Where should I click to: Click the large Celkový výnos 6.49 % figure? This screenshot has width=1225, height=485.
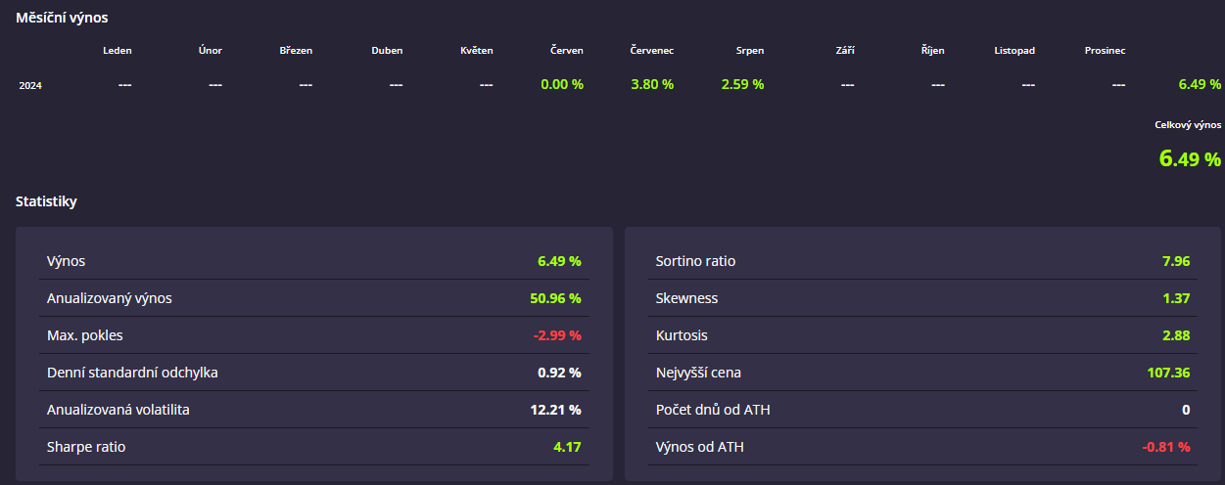[x=1190, y=158]
